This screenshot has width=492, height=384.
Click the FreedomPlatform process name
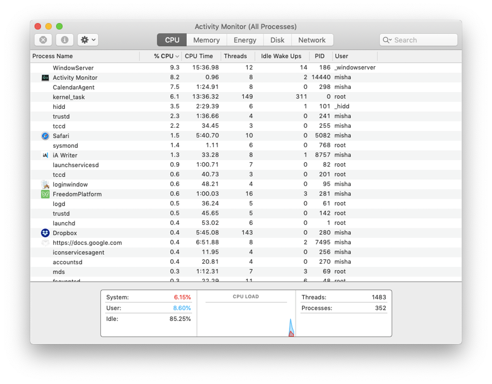coord(77,194)
